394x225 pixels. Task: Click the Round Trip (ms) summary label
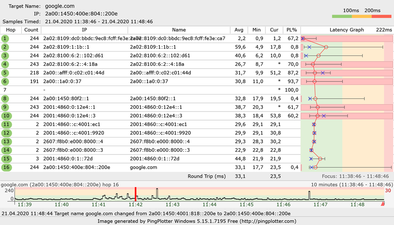click(x=207, y=177)
